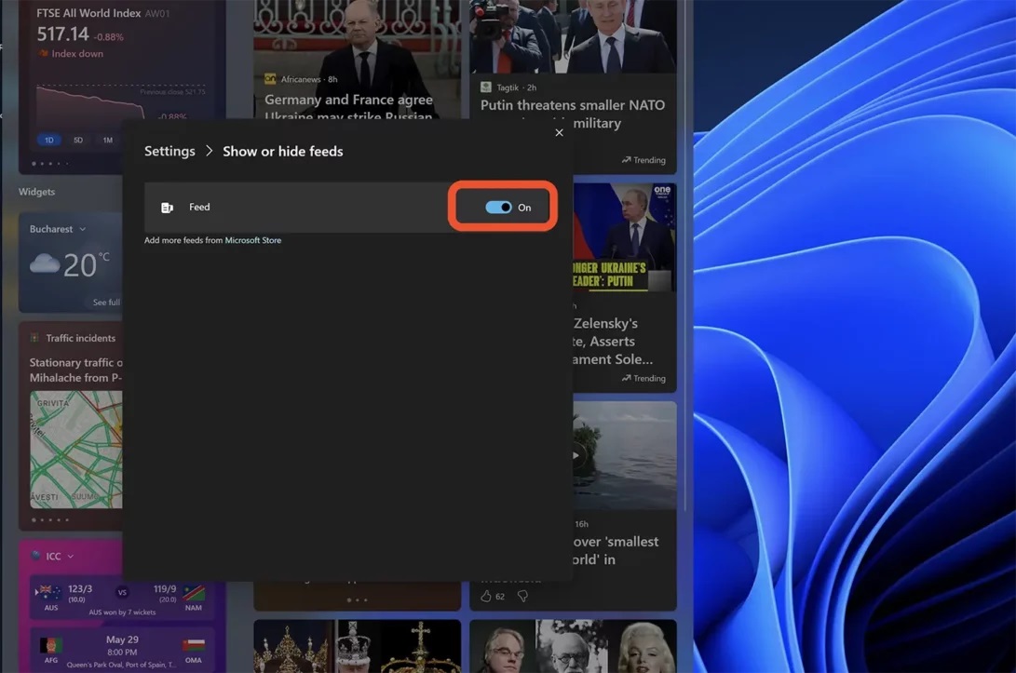Click the cloudy weather icon

click(45, 265)
